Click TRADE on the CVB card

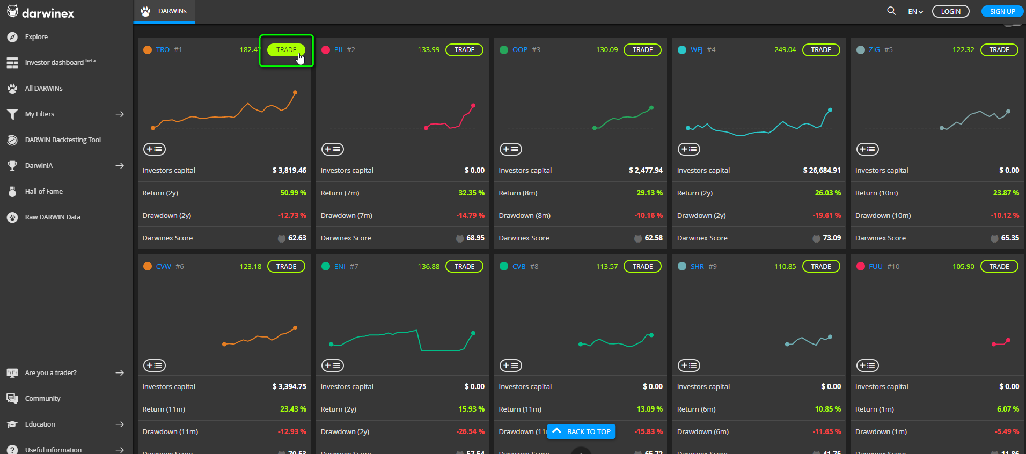coord(643,266)
